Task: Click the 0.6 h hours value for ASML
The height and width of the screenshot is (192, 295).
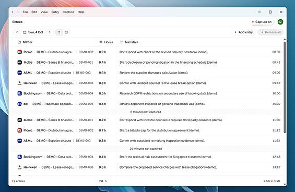Action: (x=102, y=73)
